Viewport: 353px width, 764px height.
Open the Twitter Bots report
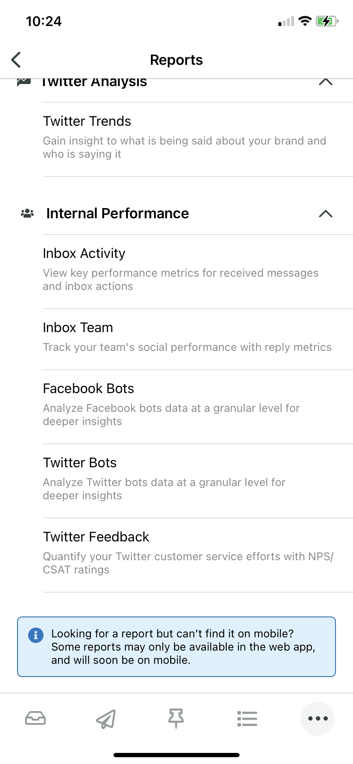(x=176, y=477)
